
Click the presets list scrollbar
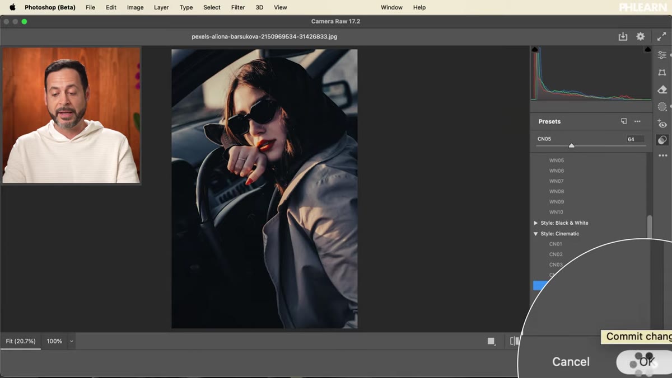click(x=650, y=226)
